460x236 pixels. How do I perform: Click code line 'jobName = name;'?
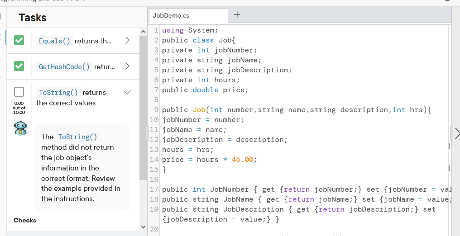[195, 130]
